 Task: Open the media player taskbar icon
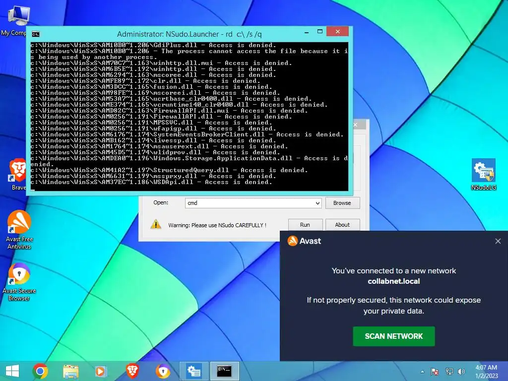tap(101, 371)
